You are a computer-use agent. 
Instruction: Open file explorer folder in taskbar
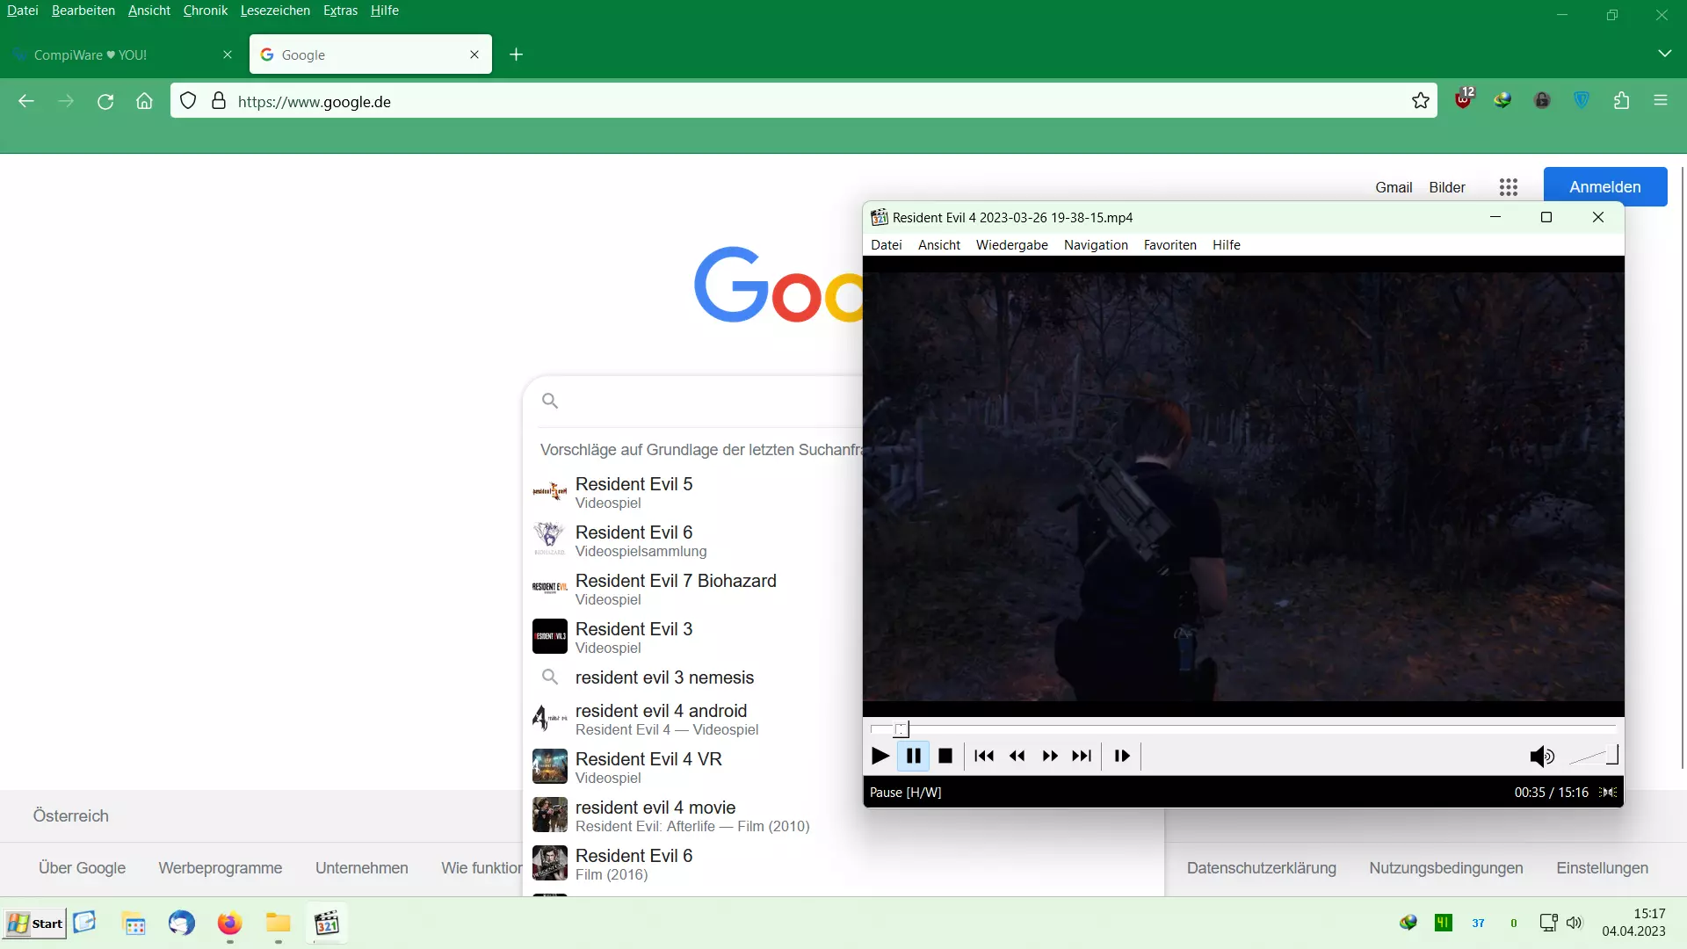pyautogui.click(x=278, y=923)
